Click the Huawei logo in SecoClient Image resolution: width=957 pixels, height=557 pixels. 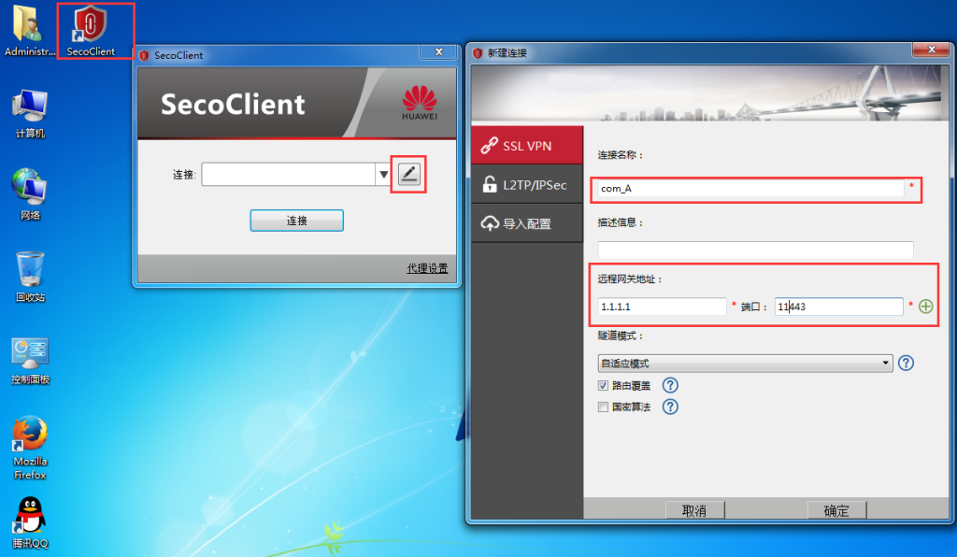tap(420, 103)
